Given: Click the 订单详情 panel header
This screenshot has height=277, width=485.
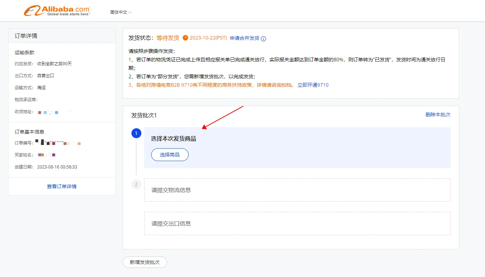Looking at the screenshot, I should [26, 36].
